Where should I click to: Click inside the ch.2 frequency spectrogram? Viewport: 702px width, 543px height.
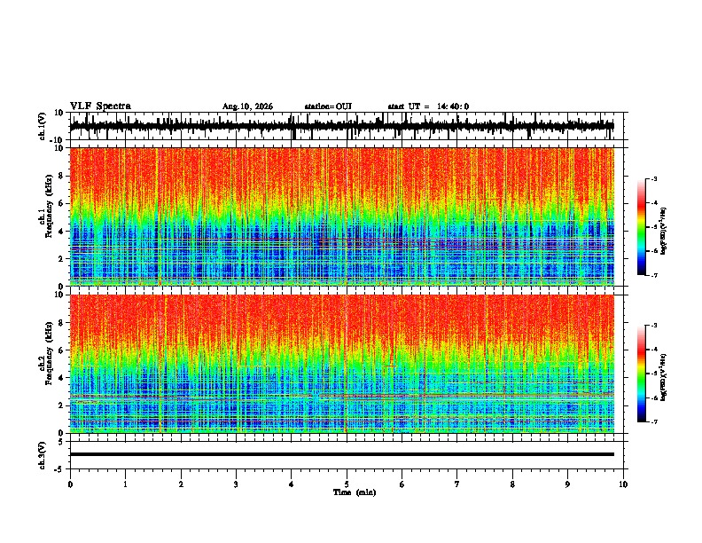point(341,364)
